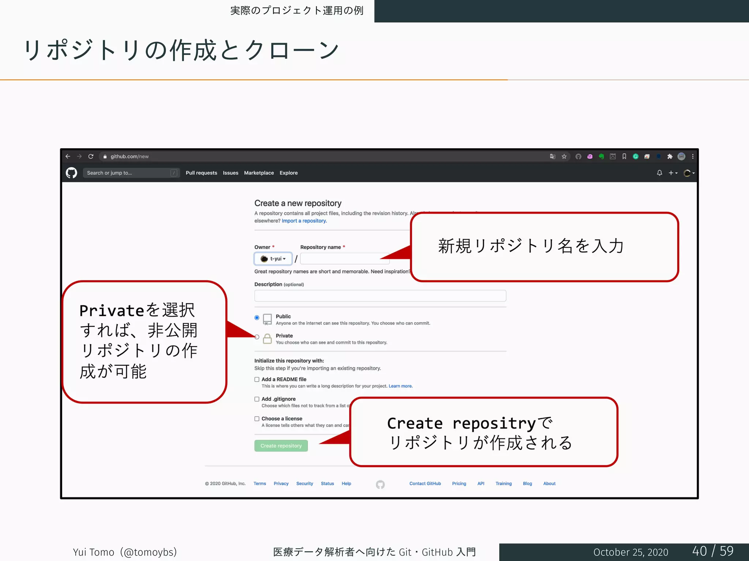Check the Add .gitignore box
Viewport: 749px width, 561px height.
(257, 399)
